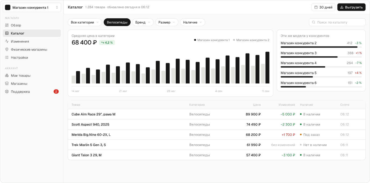The image size is (370, 183).
Task: Expand the Наличие filter dropdown
Action: pos(193,22)
